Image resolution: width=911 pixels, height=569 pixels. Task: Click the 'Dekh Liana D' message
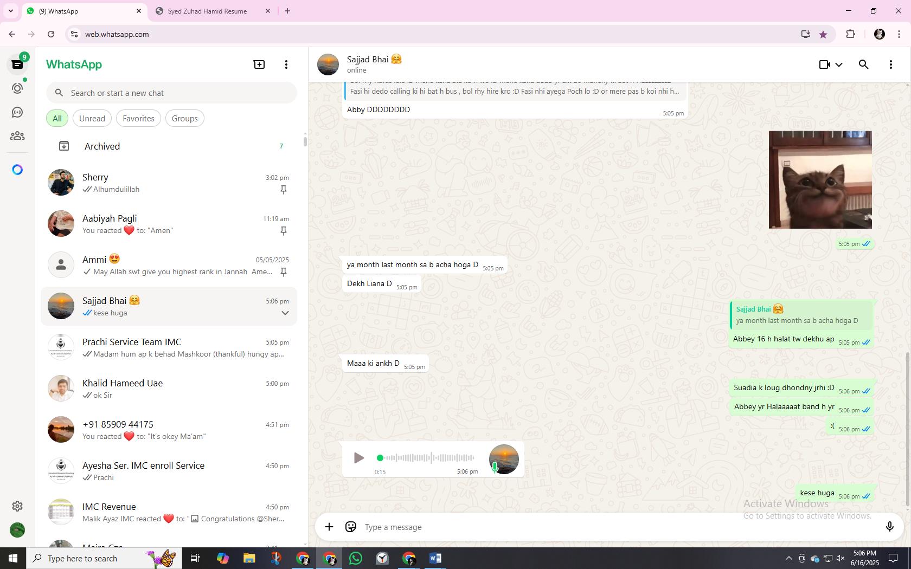pyautogui.click(x=382, y=284)
